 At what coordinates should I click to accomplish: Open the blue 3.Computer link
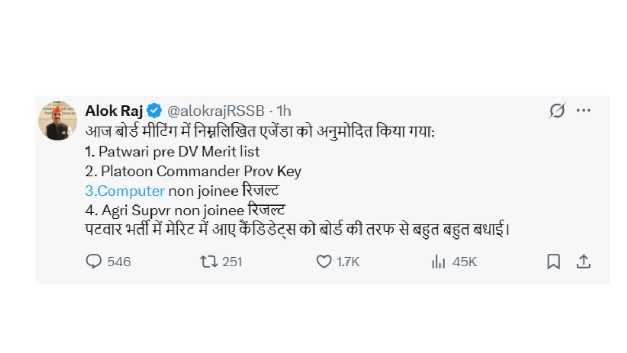(x=125, y=191)
